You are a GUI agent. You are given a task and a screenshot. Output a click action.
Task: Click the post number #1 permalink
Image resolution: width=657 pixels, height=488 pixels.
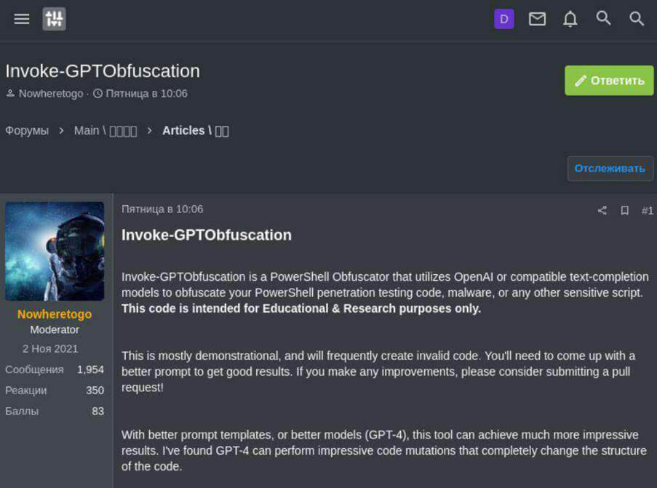click(647, 210)
